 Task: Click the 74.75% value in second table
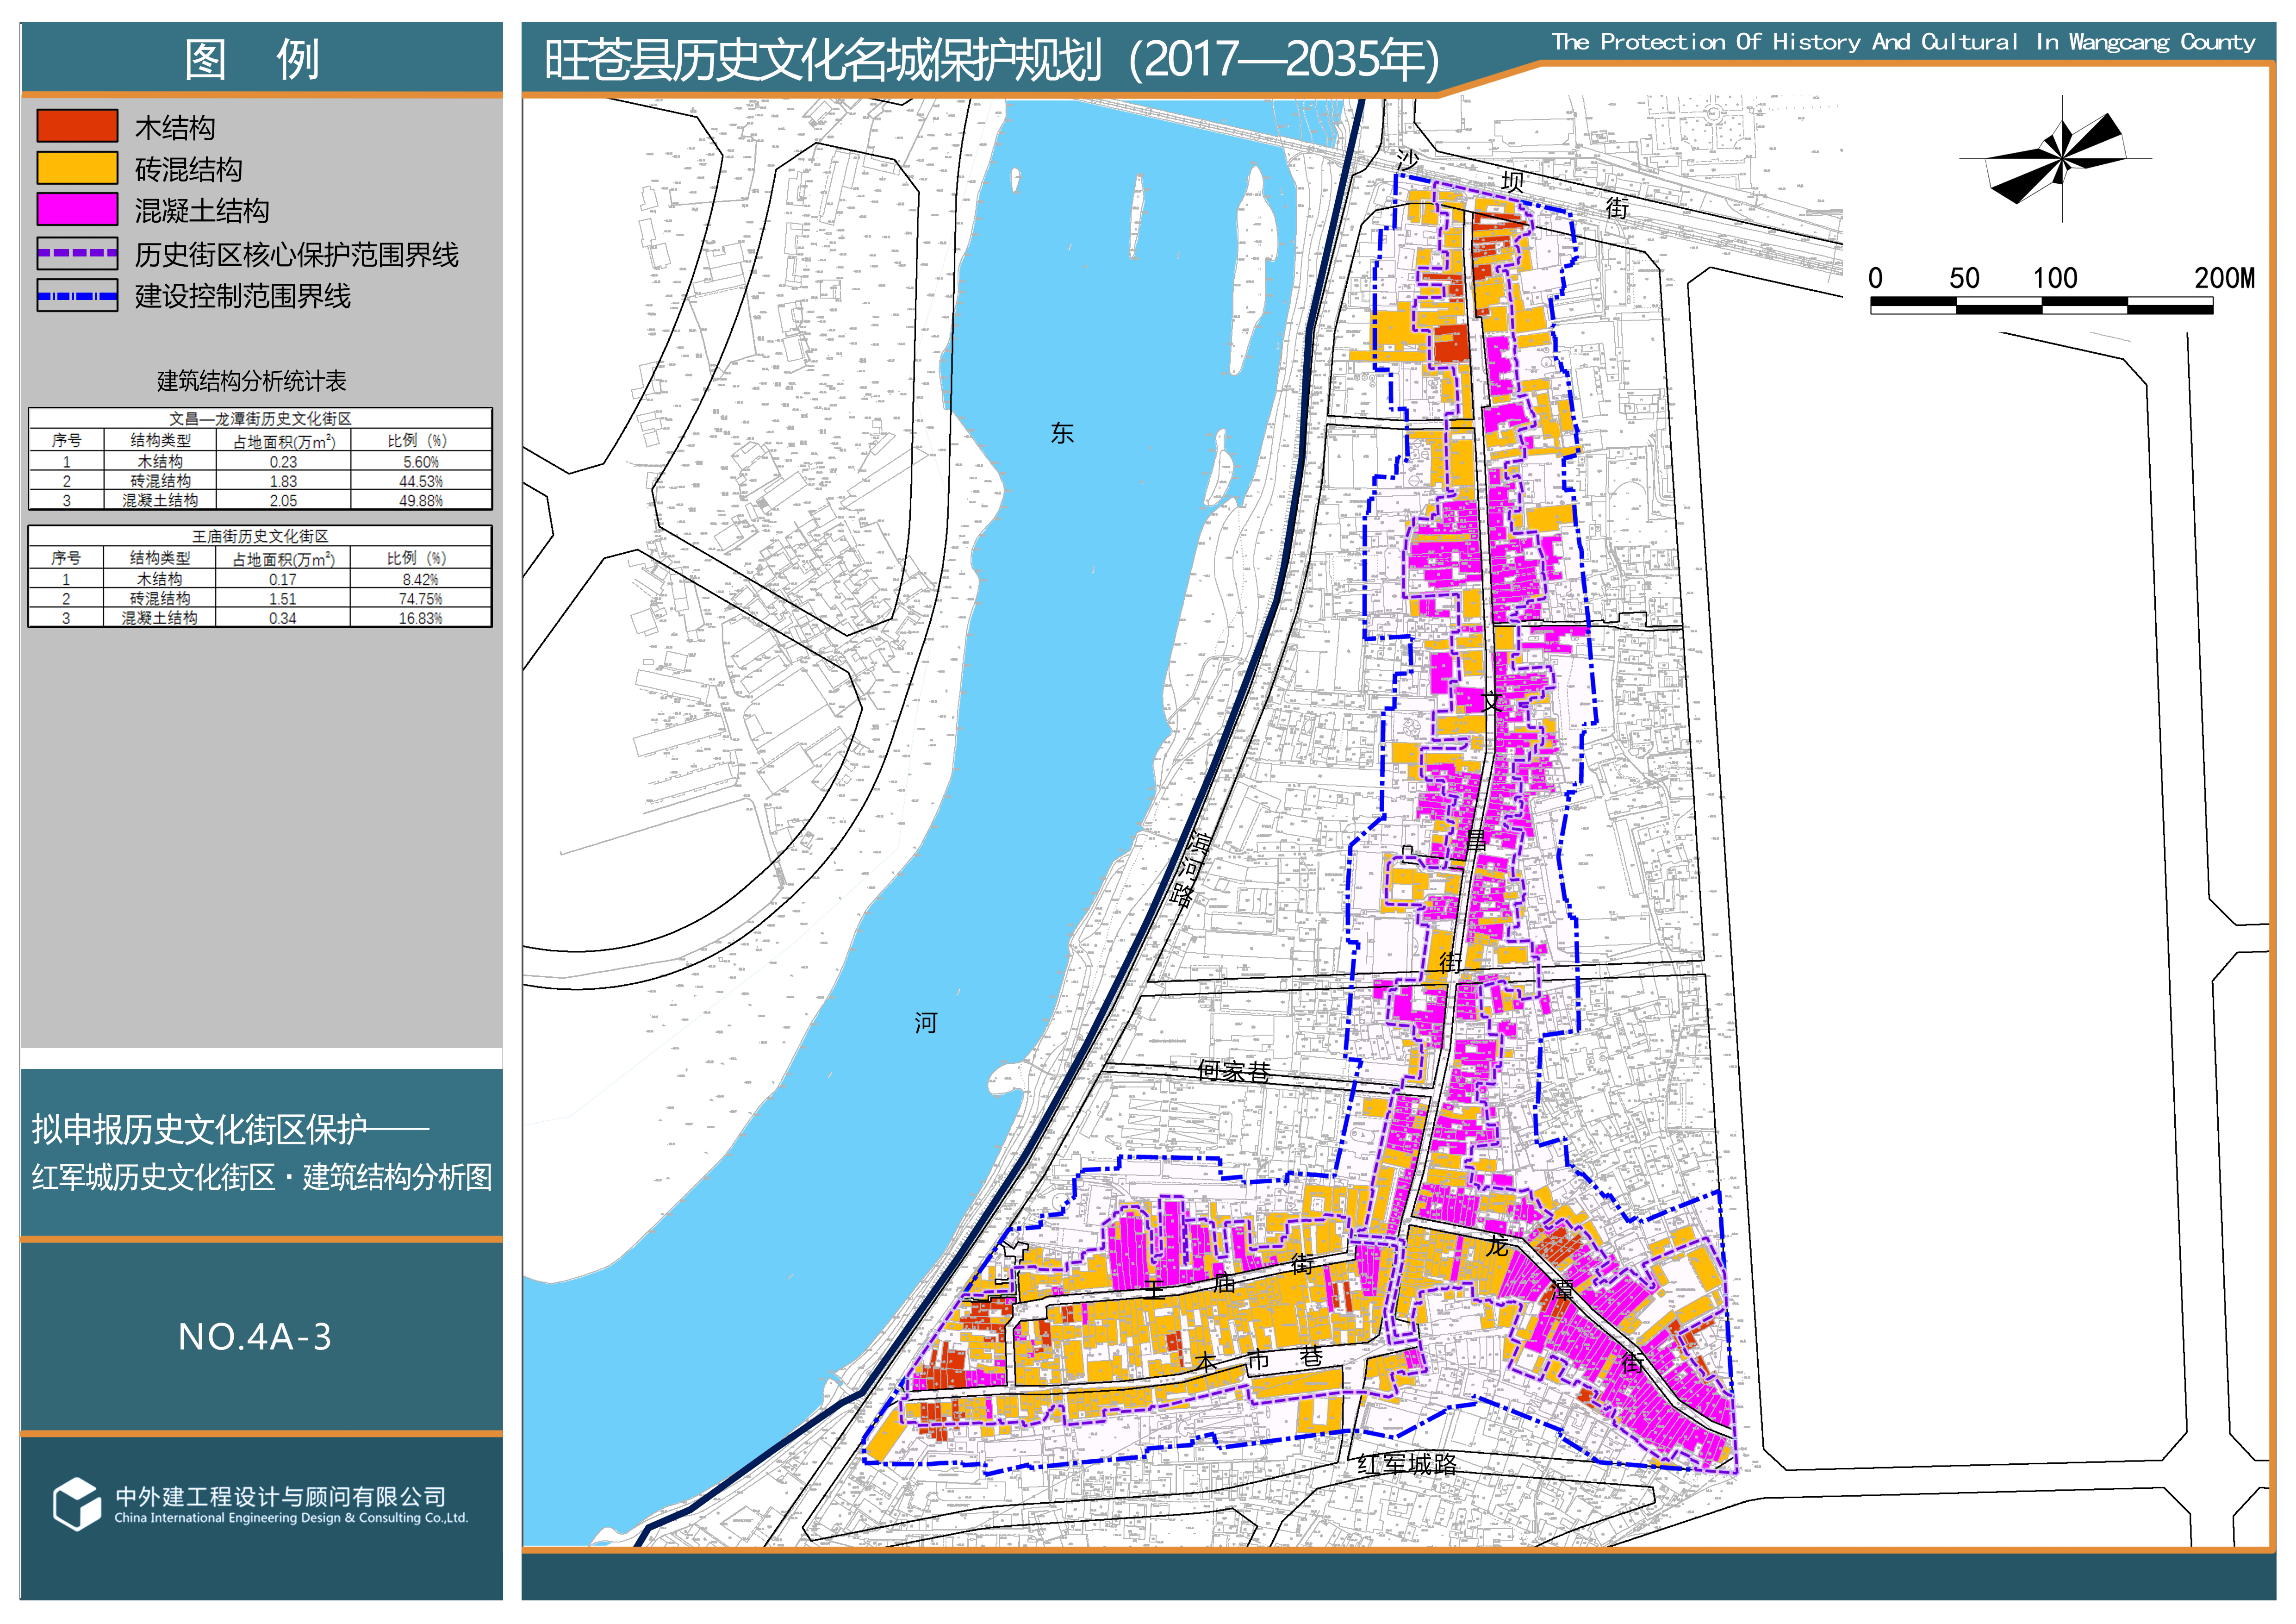click(421, 599)
